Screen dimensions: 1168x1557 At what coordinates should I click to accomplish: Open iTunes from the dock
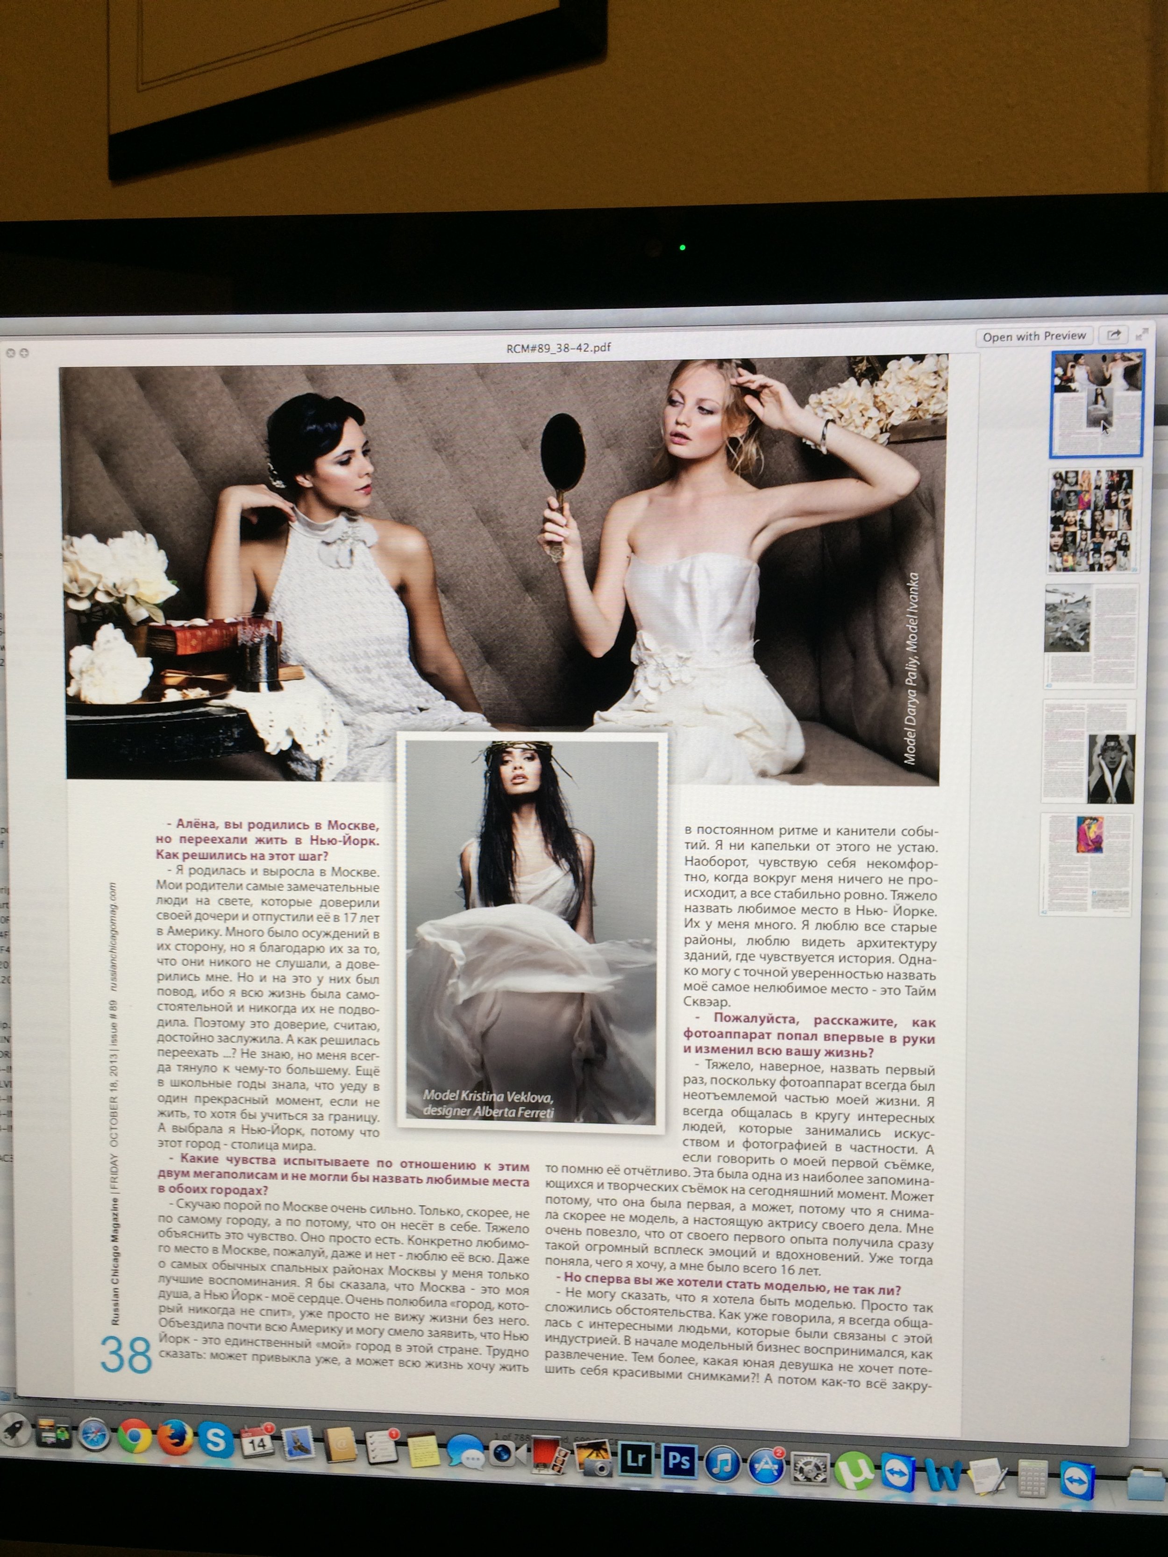(x=722, y=1463)
